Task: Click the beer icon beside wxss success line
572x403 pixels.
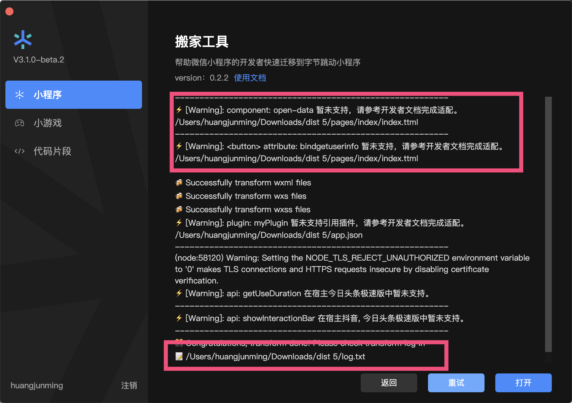Action: point(179,209)
